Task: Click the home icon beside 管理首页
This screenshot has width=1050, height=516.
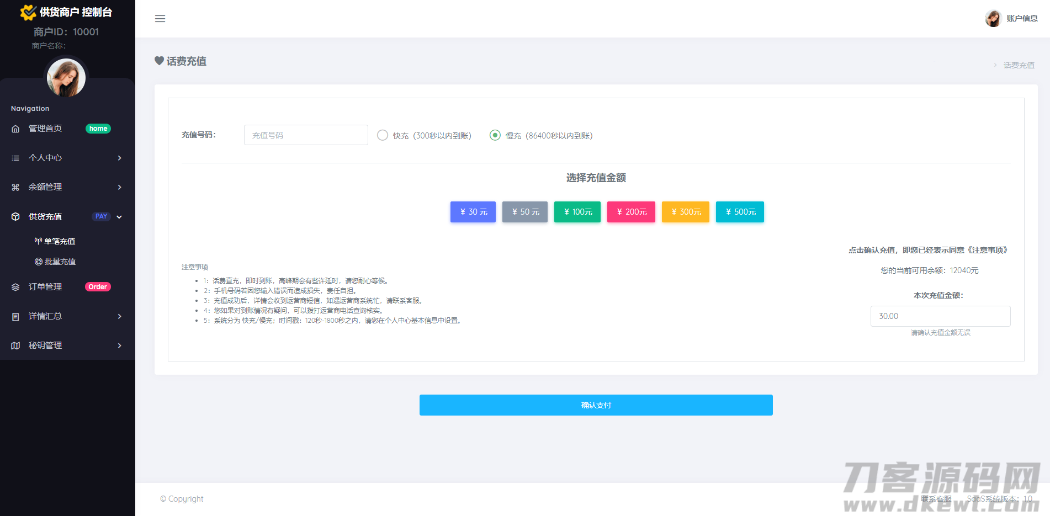Action: pos(15,129)
